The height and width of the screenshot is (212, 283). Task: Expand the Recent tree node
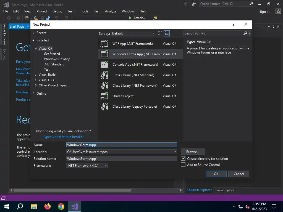33,33
